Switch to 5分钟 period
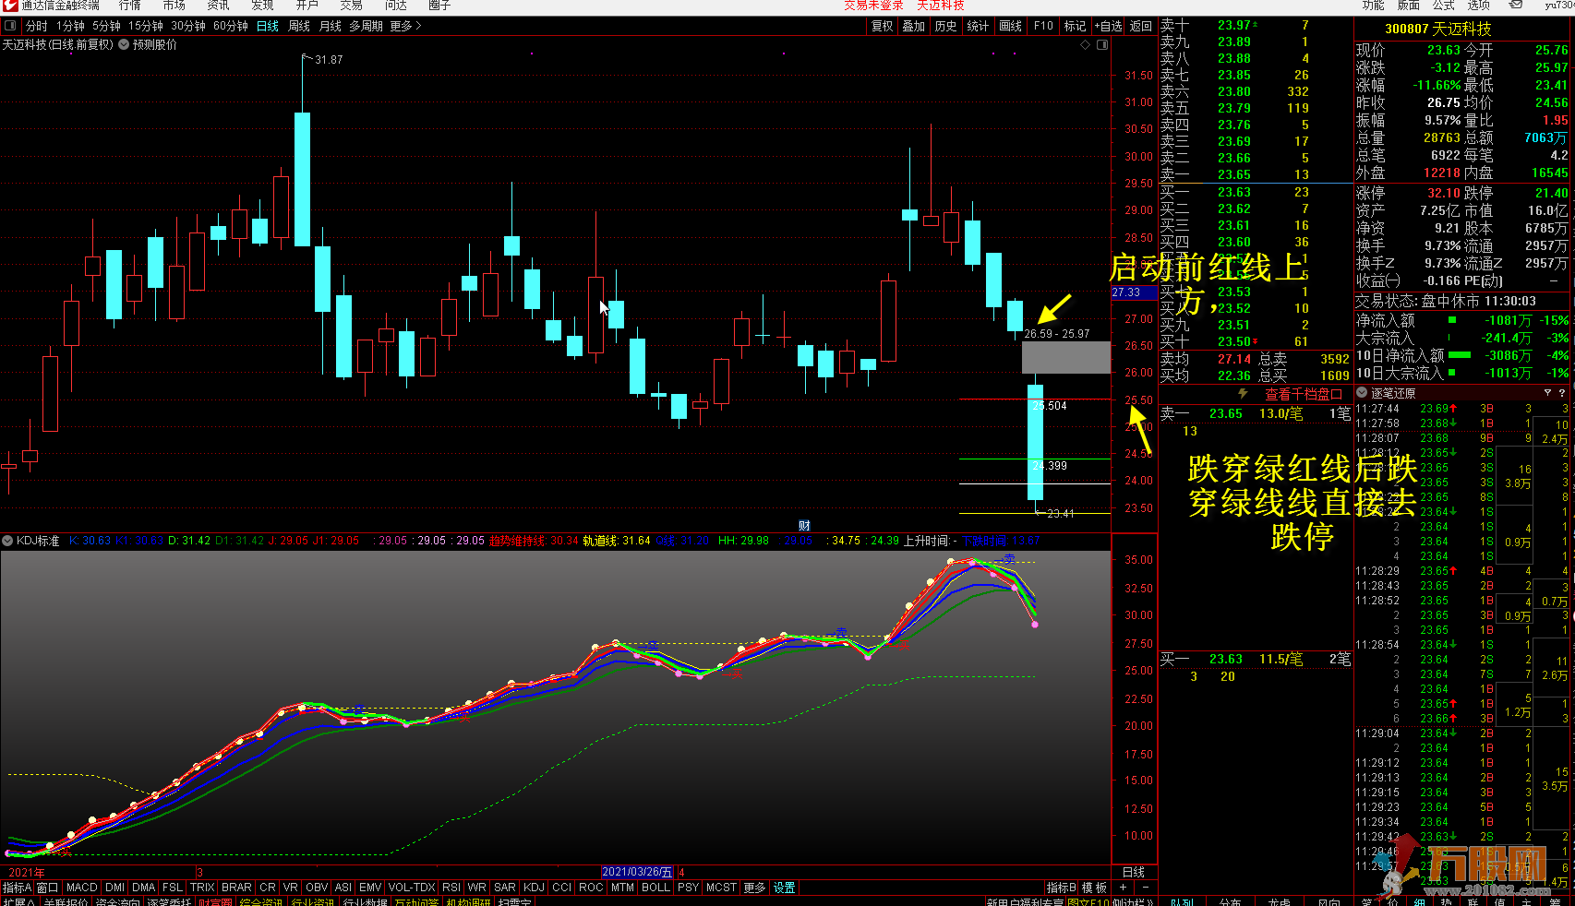This screenshot has width=1575, height=906. 106,26
